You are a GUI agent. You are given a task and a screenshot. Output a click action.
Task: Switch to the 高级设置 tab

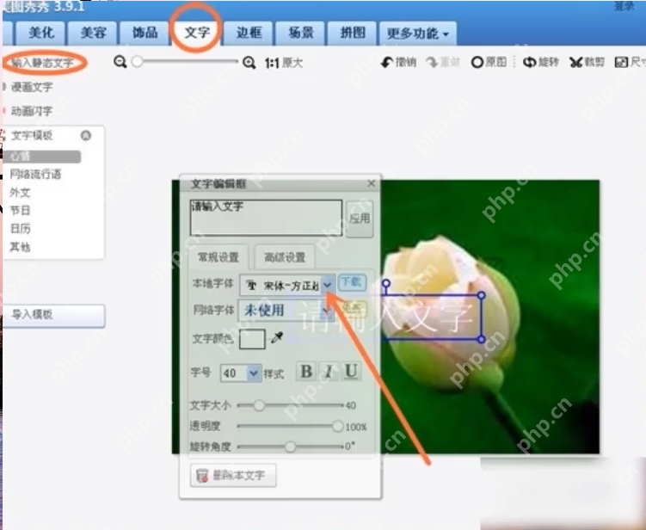coord(285,257)
